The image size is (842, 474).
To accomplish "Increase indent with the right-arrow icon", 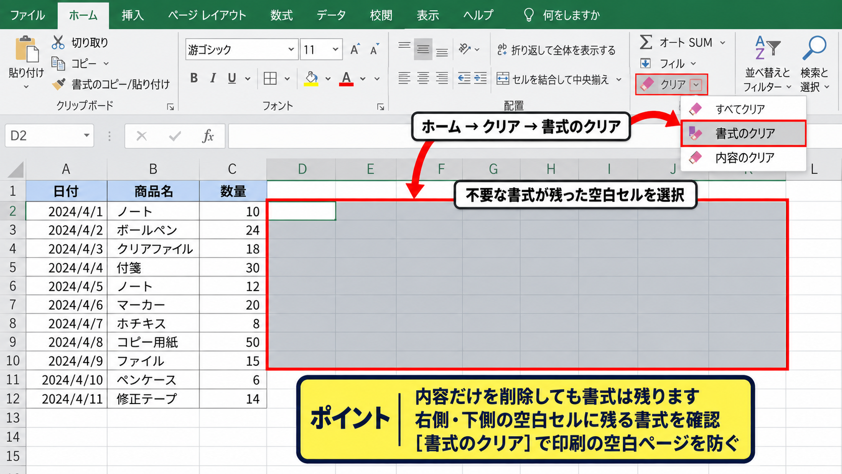I will 480,78.
